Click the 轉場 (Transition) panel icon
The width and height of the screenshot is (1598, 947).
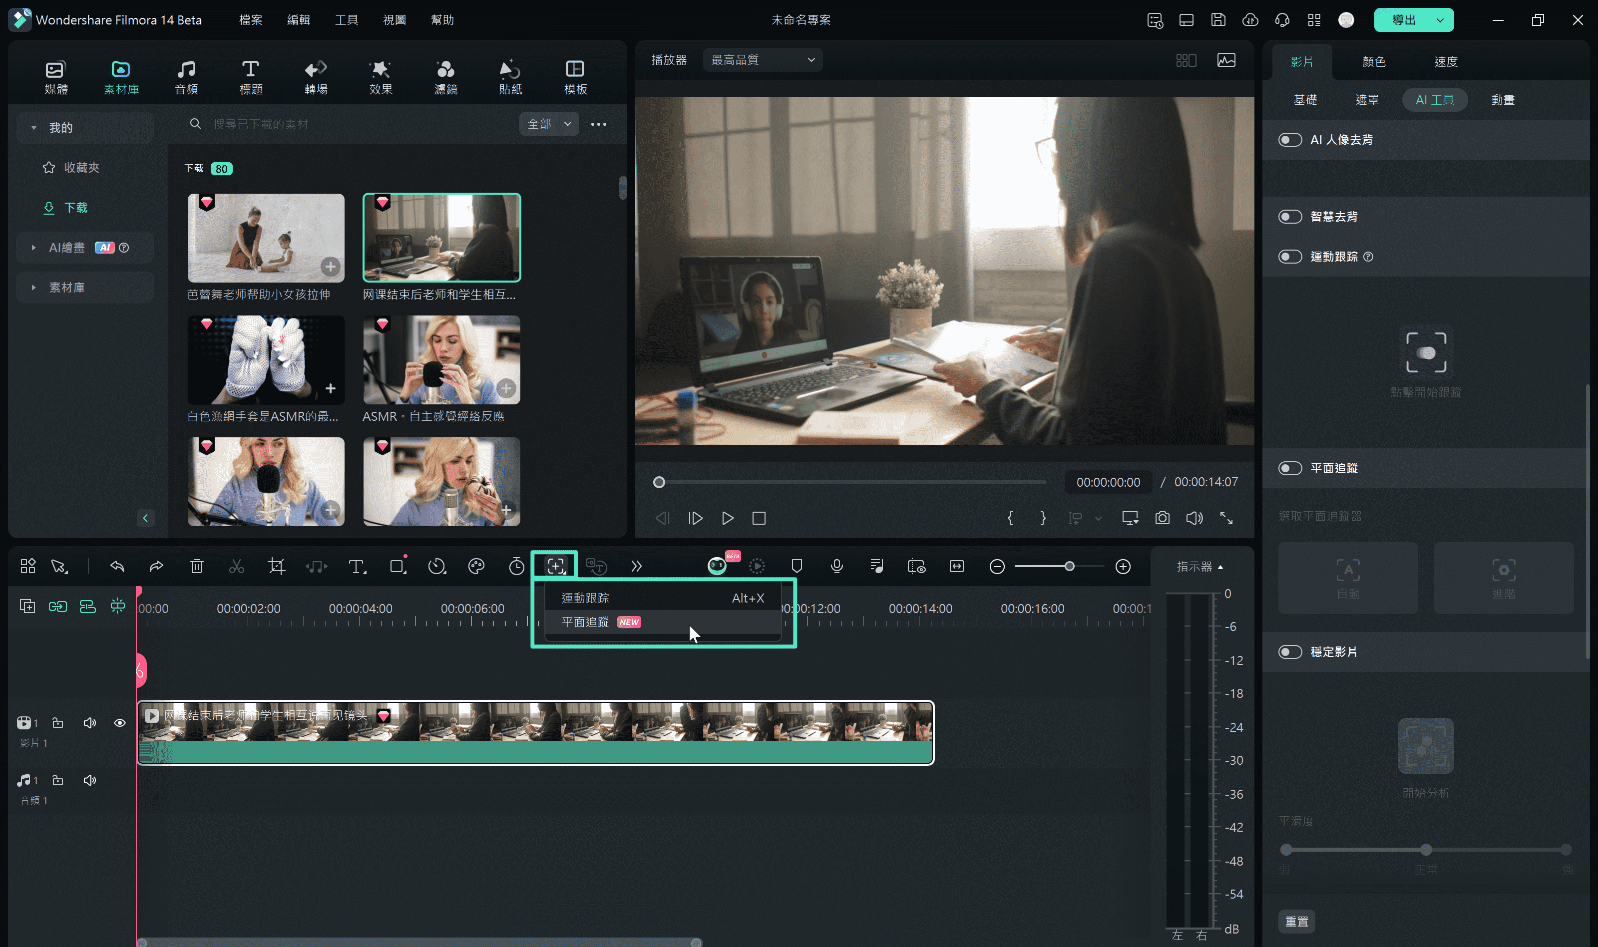pos(315,75)
